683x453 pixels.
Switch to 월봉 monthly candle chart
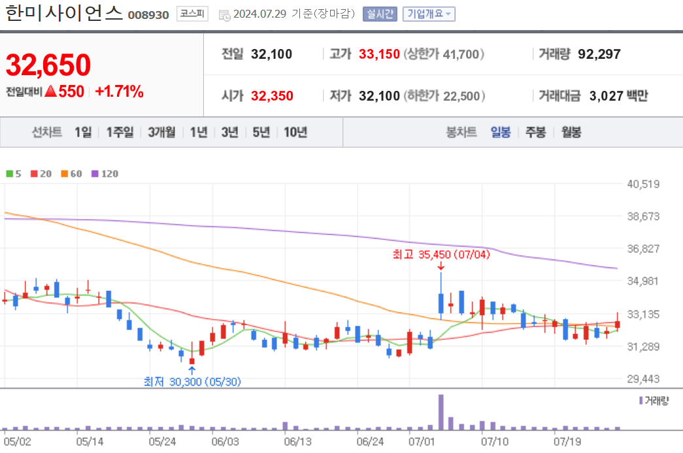click(x=571, y=132)
